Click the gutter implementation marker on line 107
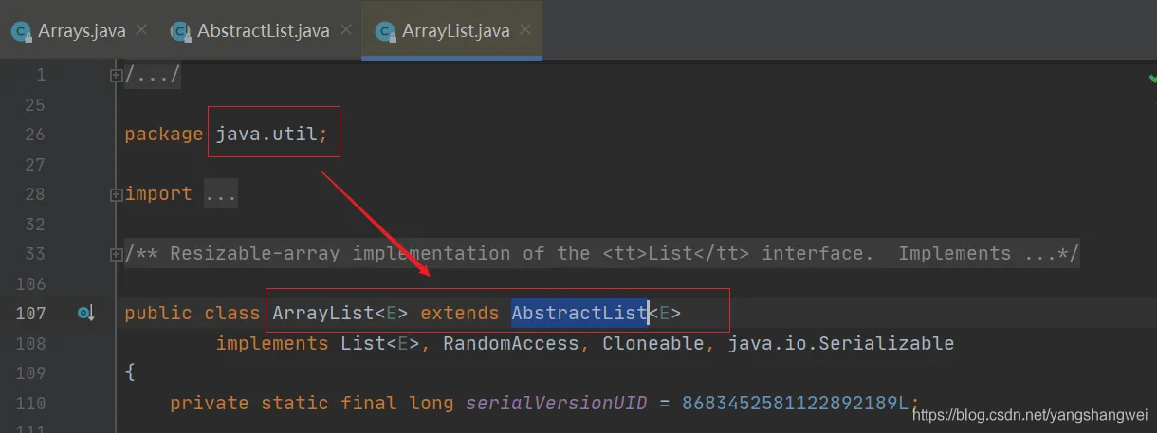The height and width of the screenshot is (433, 1157). tap(85, 313)
